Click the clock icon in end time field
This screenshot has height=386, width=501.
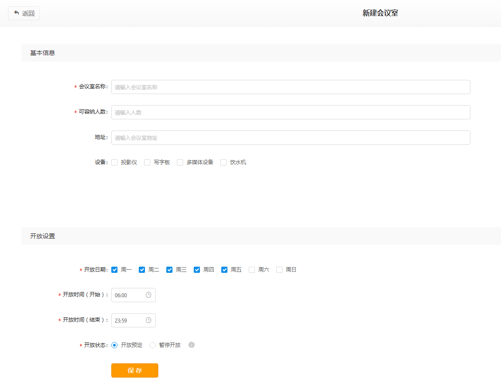[x=149, y=320]
